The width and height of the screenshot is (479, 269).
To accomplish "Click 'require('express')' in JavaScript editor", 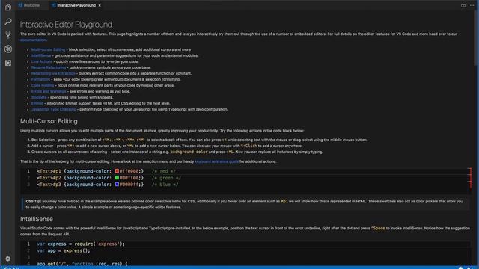I will (98, 244).
